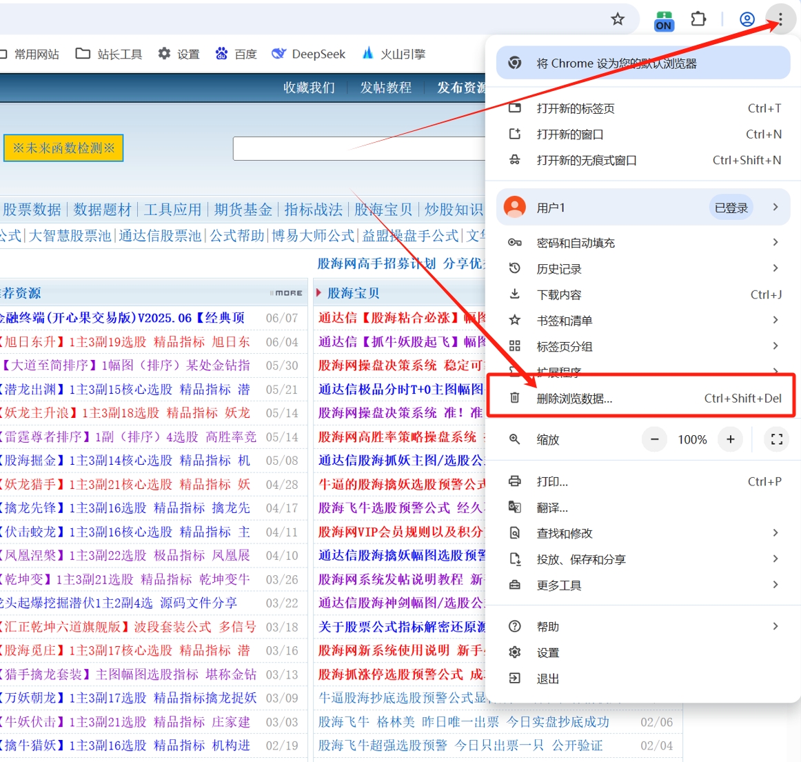Toggle fullscreen mode button
This screenshot has height=762, width=801.
coord(777,439)
